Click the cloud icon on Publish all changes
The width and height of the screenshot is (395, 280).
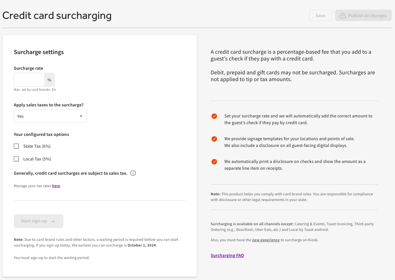pos(342,15)
